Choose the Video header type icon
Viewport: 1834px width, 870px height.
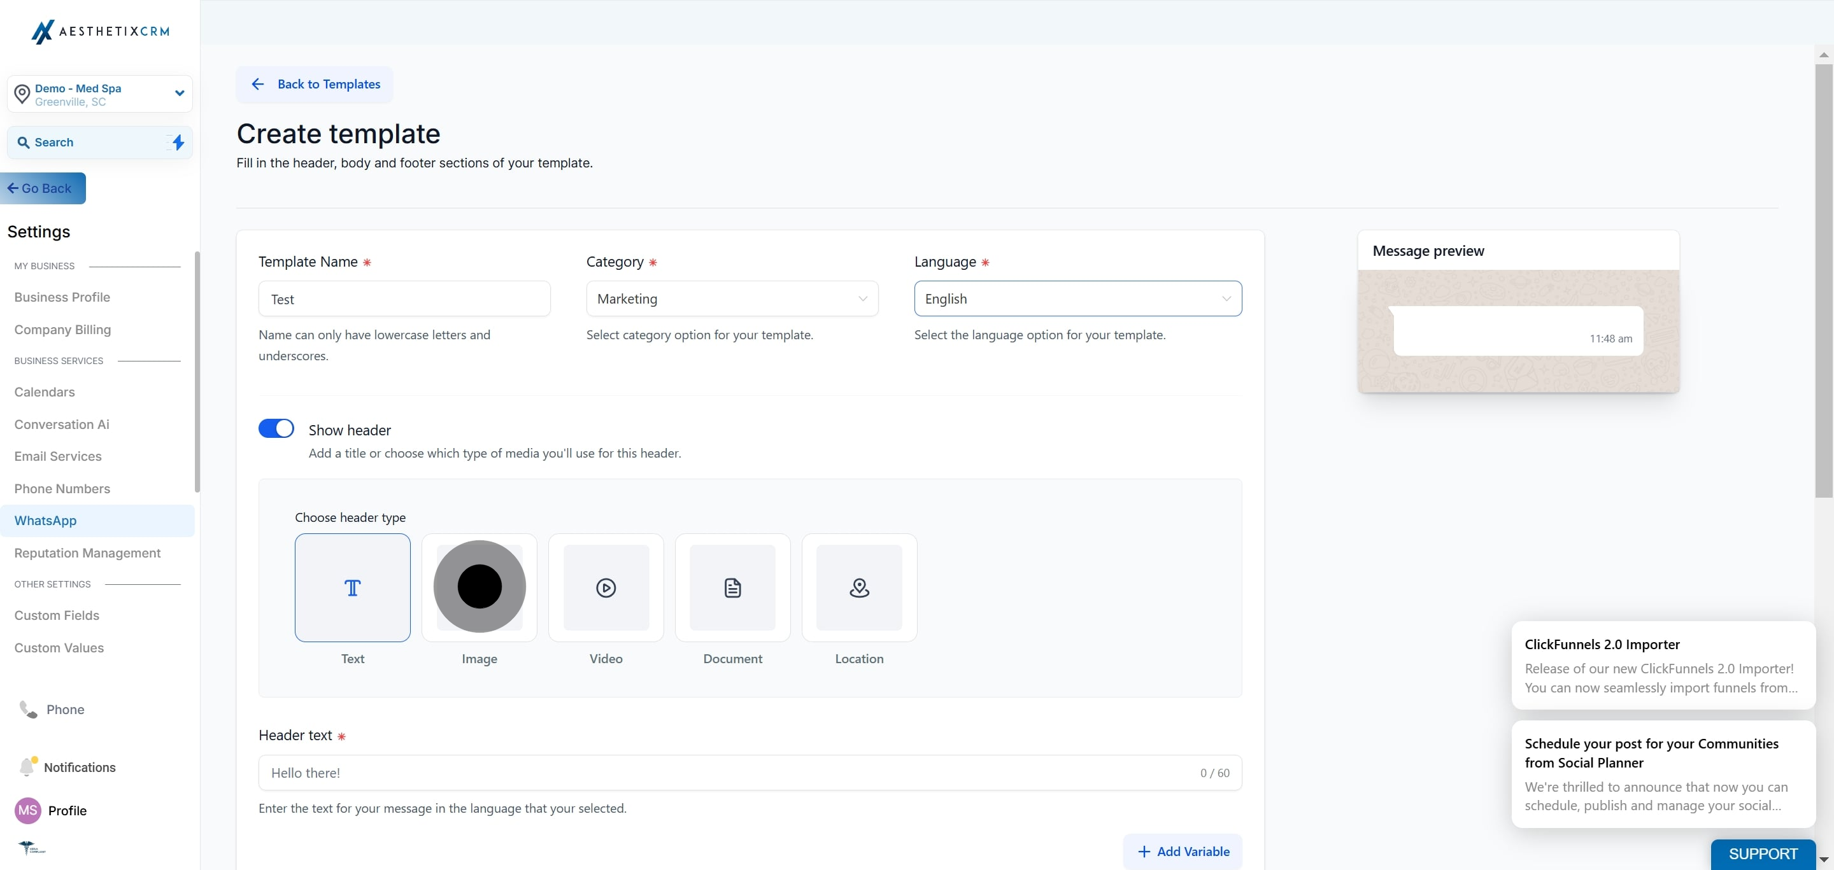[x=606, y=587]
